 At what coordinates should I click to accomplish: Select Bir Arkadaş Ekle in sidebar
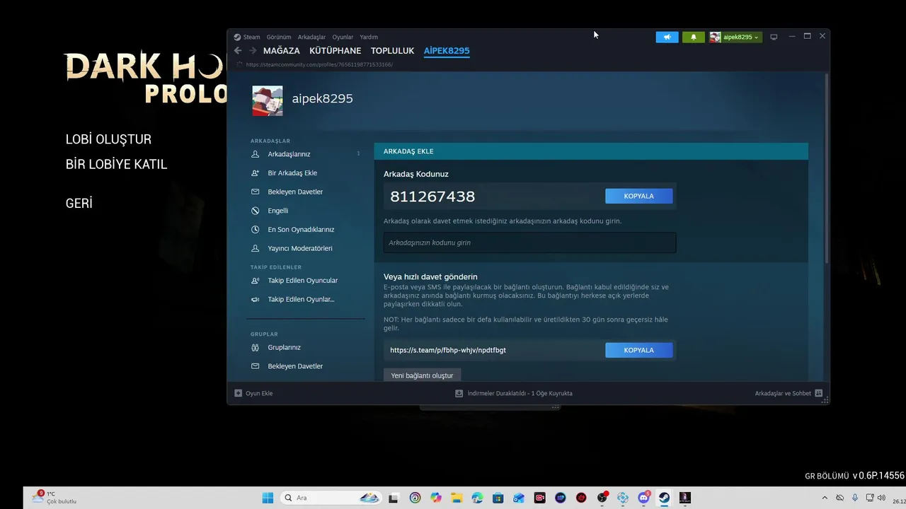(292, 173)
